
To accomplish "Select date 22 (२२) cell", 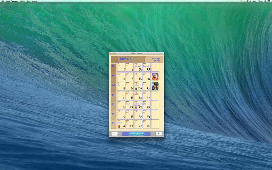I will tap(147, 67).
